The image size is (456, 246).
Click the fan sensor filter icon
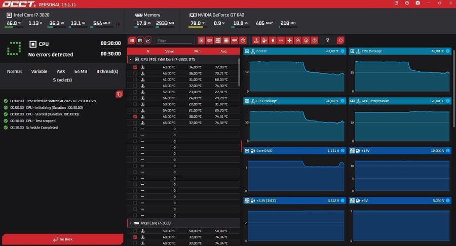pyautogui.click(x=289, y=40)
